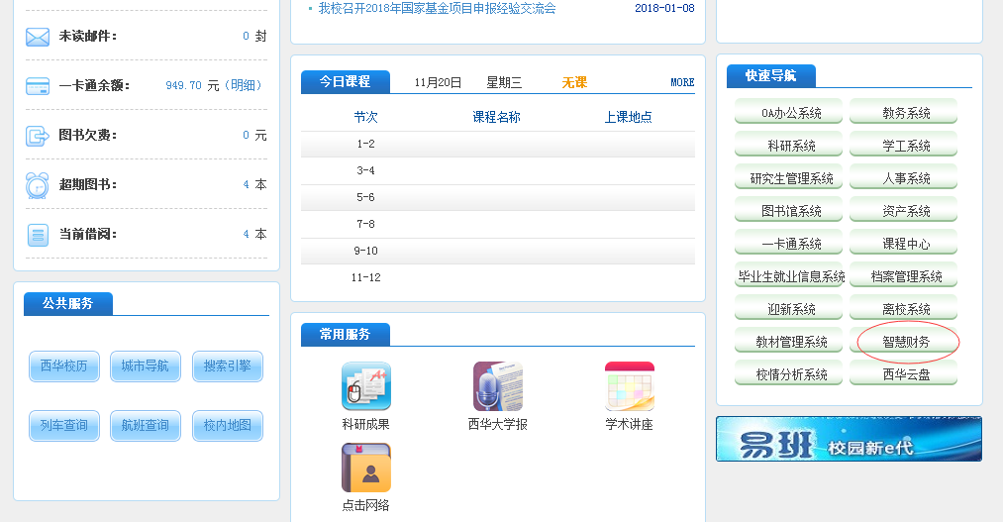
Task: Open the 点击网络 contact book icon
Action: [x=366, y=468]
